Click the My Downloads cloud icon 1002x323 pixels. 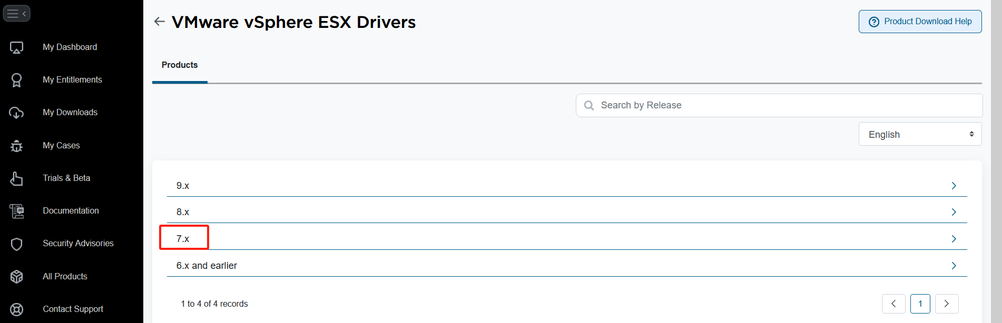pyautogui.click(x=16, y=113)
